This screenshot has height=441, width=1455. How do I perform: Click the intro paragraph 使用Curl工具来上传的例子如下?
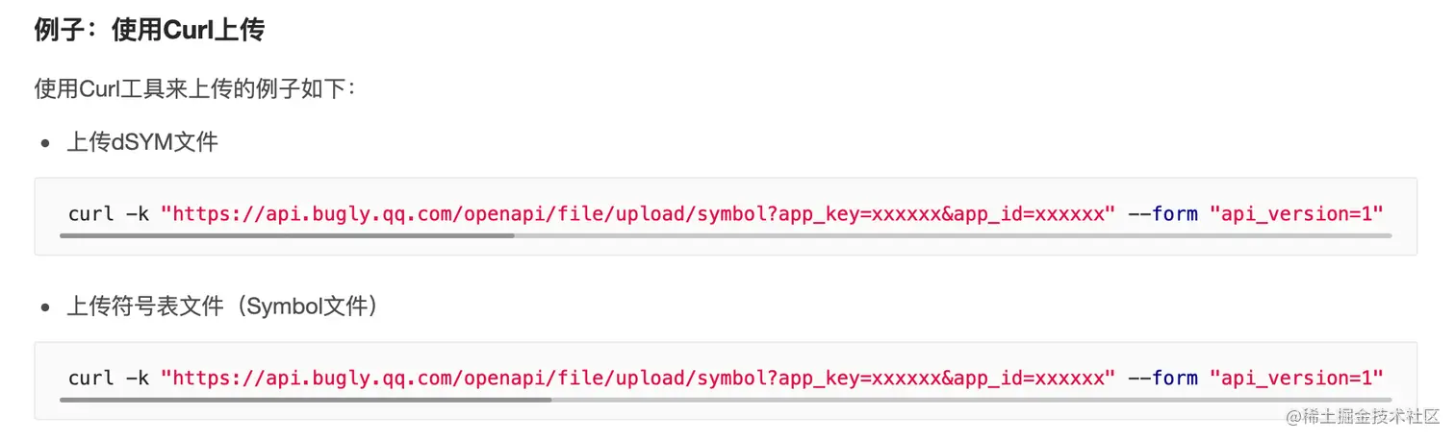pos(195,89)
